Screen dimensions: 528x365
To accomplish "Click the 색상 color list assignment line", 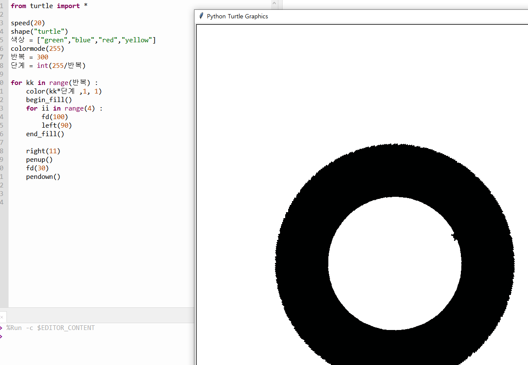I will pyautogui.click(x=83, y=40).
